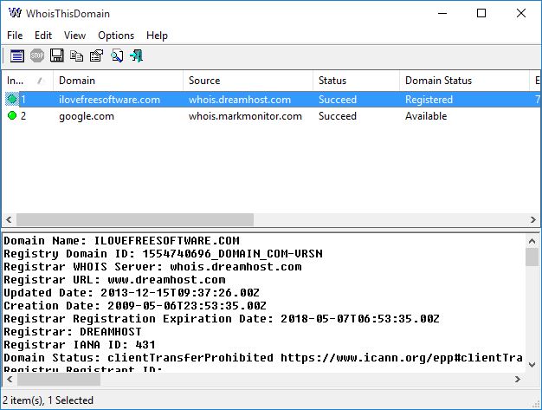Click the Registrar WHOIS Server line
This screenshot has width=542, height=410.
coord(152,267)
